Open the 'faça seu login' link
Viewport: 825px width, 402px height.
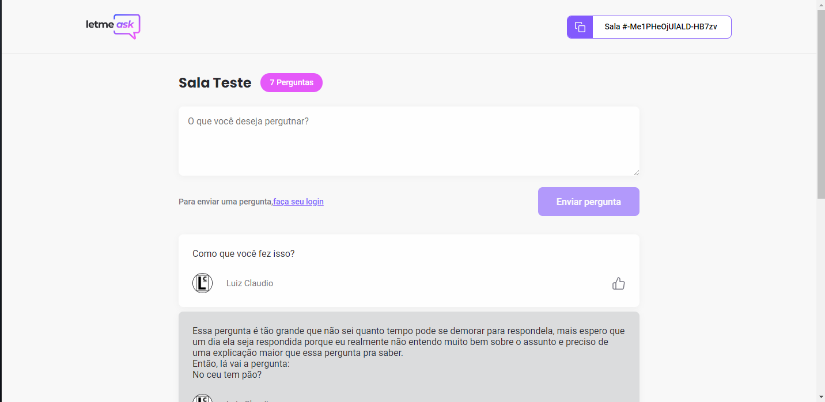tap(298, 202)
